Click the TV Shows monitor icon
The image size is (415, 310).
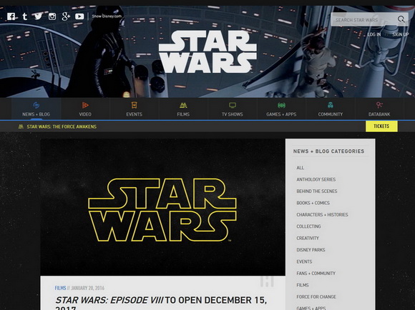233,106
